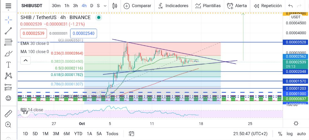309x140 pixels.
Task: Undo the last chart action
Action: pos(290,6)
